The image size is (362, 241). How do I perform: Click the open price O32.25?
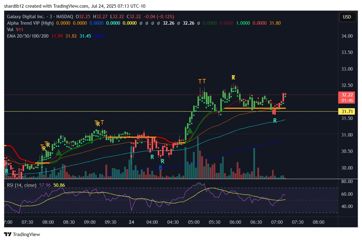click(83, 17)
